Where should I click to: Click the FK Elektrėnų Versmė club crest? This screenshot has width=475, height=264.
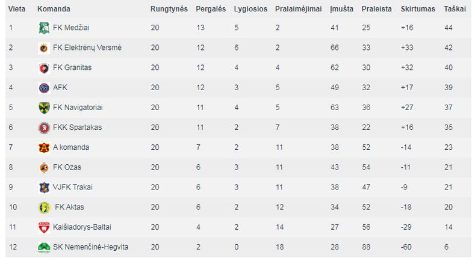point(44,48)
